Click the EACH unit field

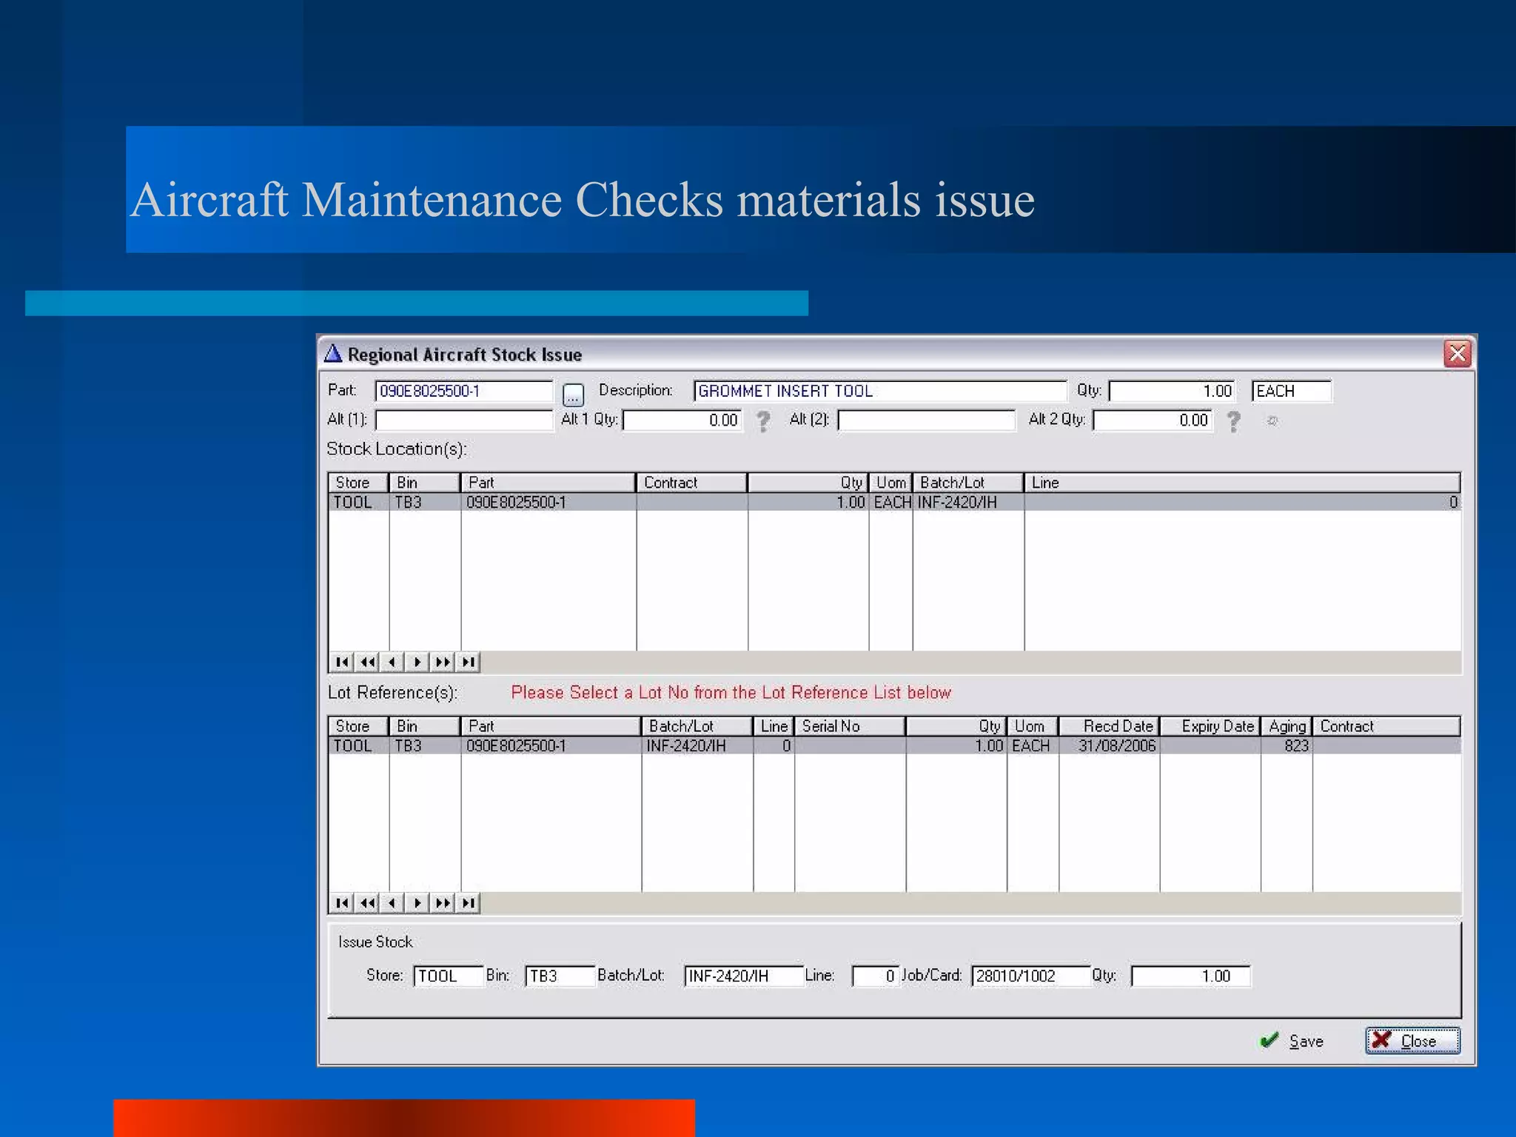tap(1292, 391)
